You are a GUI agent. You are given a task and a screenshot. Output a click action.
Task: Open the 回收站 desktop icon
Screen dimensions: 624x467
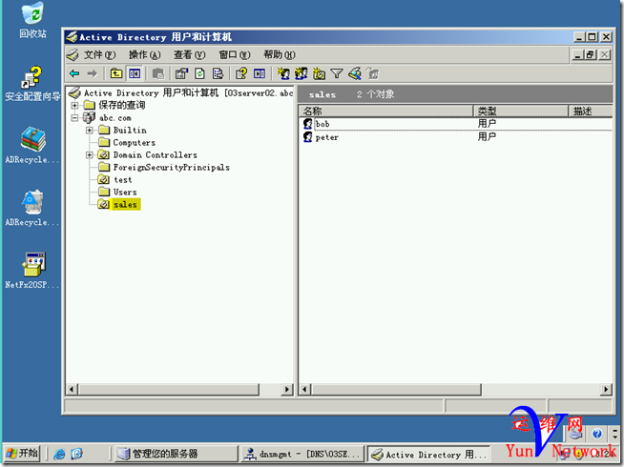click(32, 21)
